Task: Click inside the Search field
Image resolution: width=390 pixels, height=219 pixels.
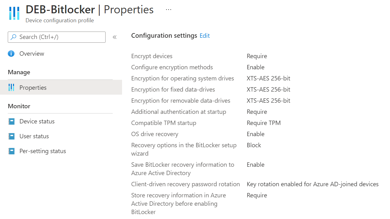Action: tap(56, 37)
